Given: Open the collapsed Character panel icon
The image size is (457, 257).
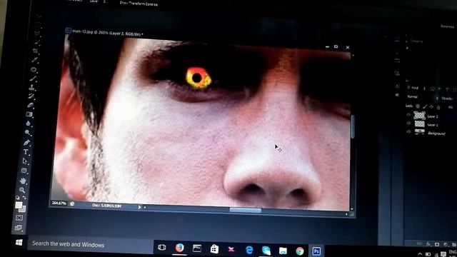Looking at the screenshot, I should [397, 86].
